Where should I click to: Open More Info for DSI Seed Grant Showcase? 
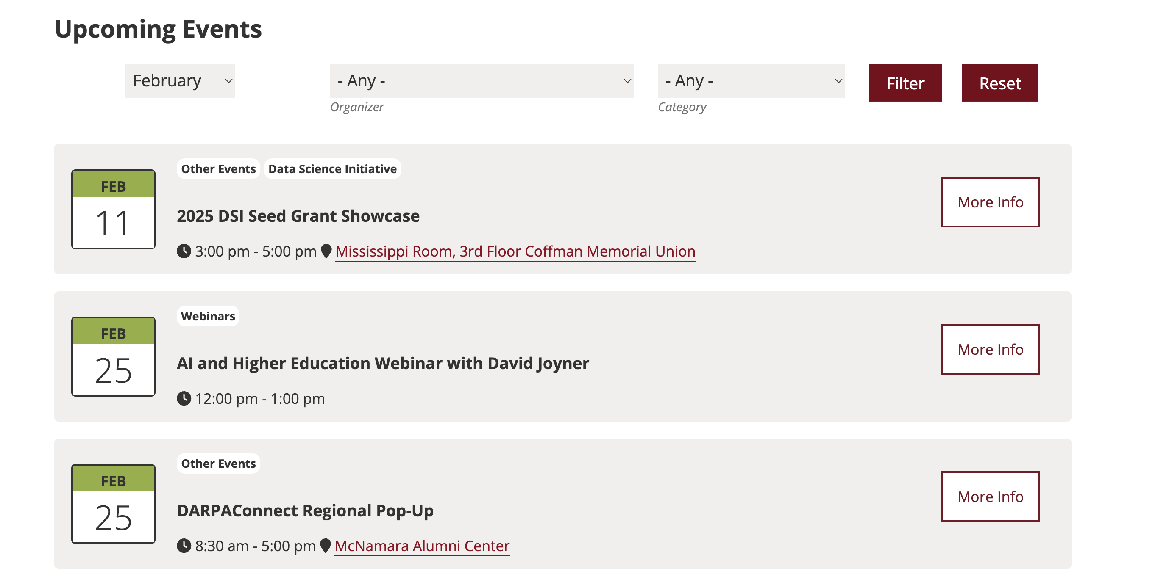pyautogui.click(x=990, y=202)
